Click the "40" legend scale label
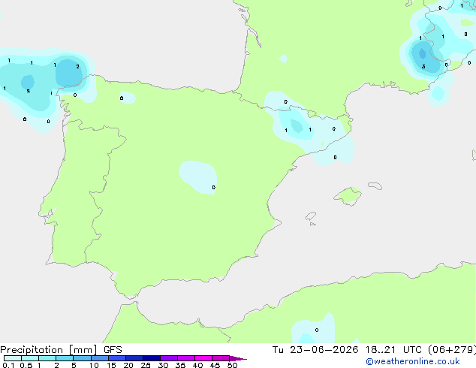The height and width of the screenshot is (368, 476). (197, 365)
